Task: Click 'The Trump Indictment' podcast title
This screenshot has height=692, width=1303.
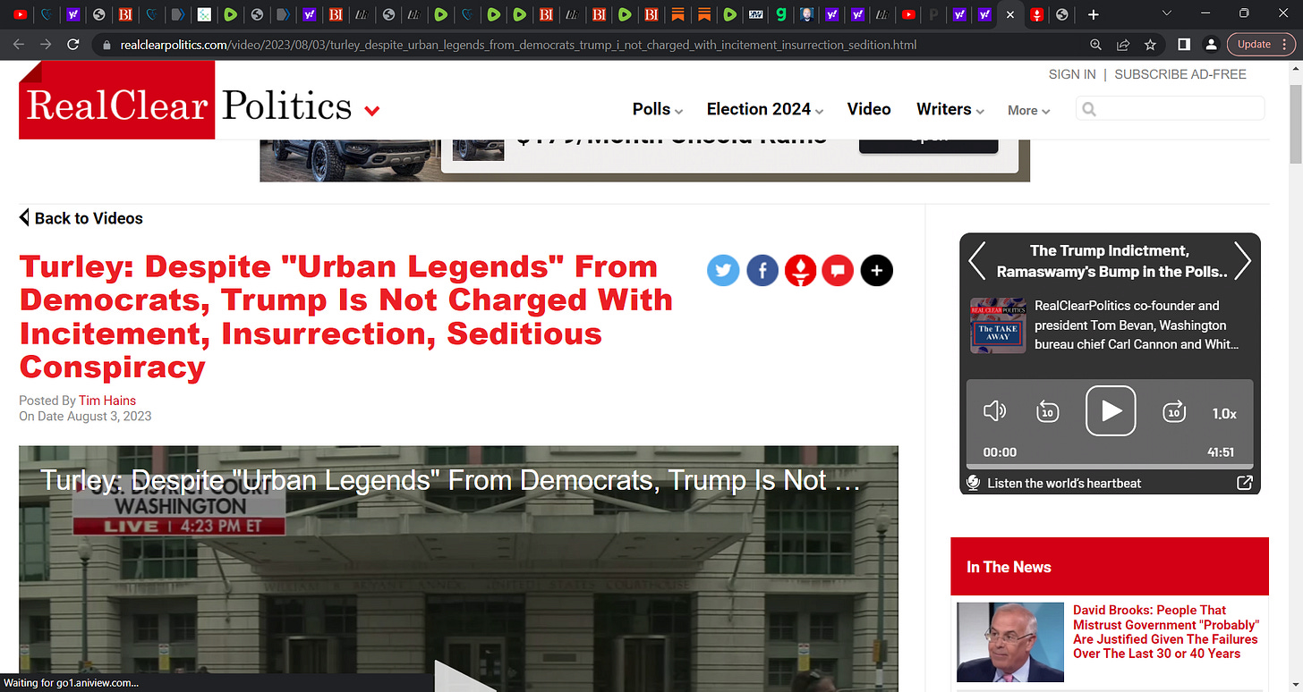Action: pyautogui.click(x=1110, y=261)
